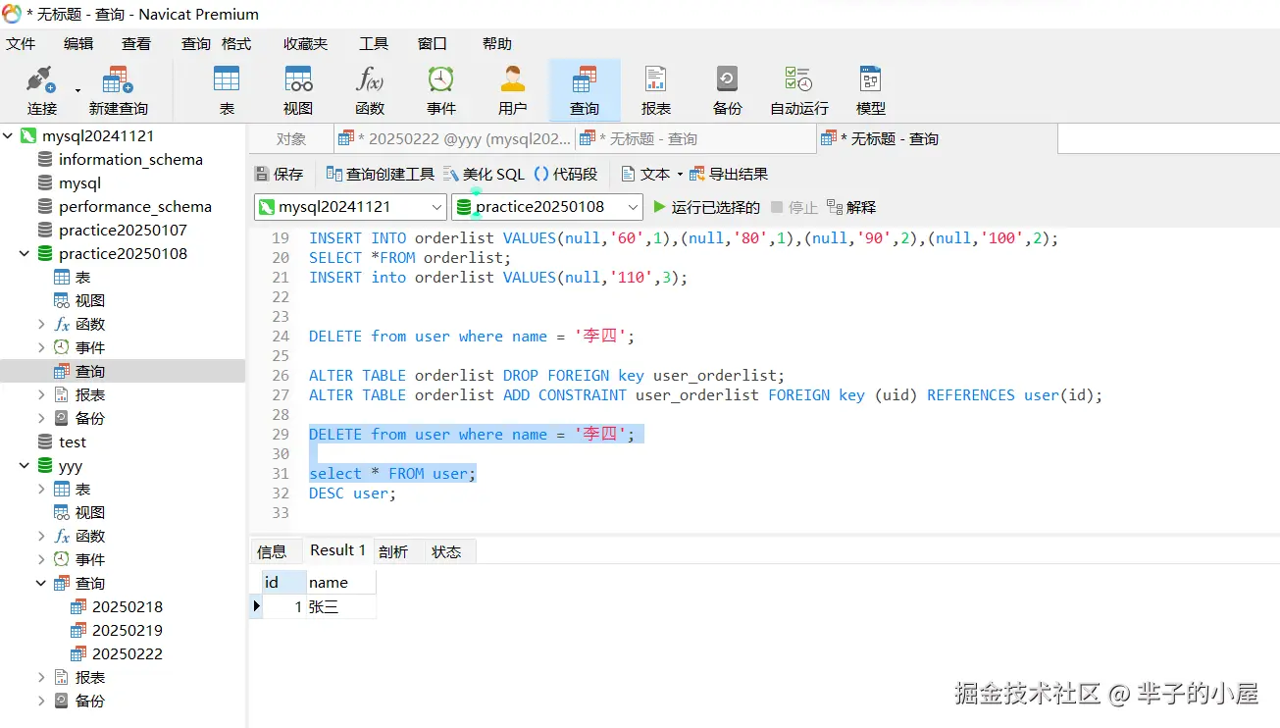Select 查询 under practice20250108
The image size is (1280, 728).
89,372
